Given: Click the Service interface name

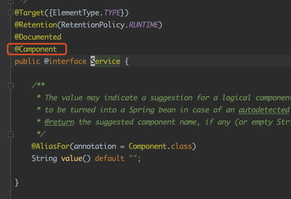Looking at the screenshot, I should tap(105, 61).
